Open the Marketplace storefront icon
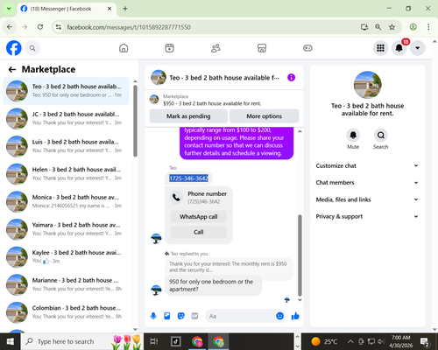This screenshot has width=438, height=350. (x=262, y=48)
